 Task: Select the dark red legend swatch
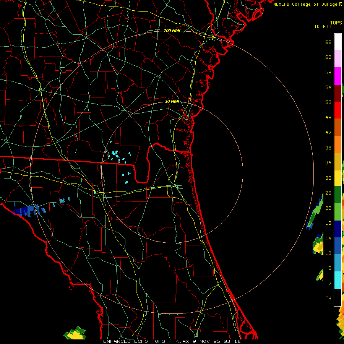pyautogui.click(x=338, y=93)
